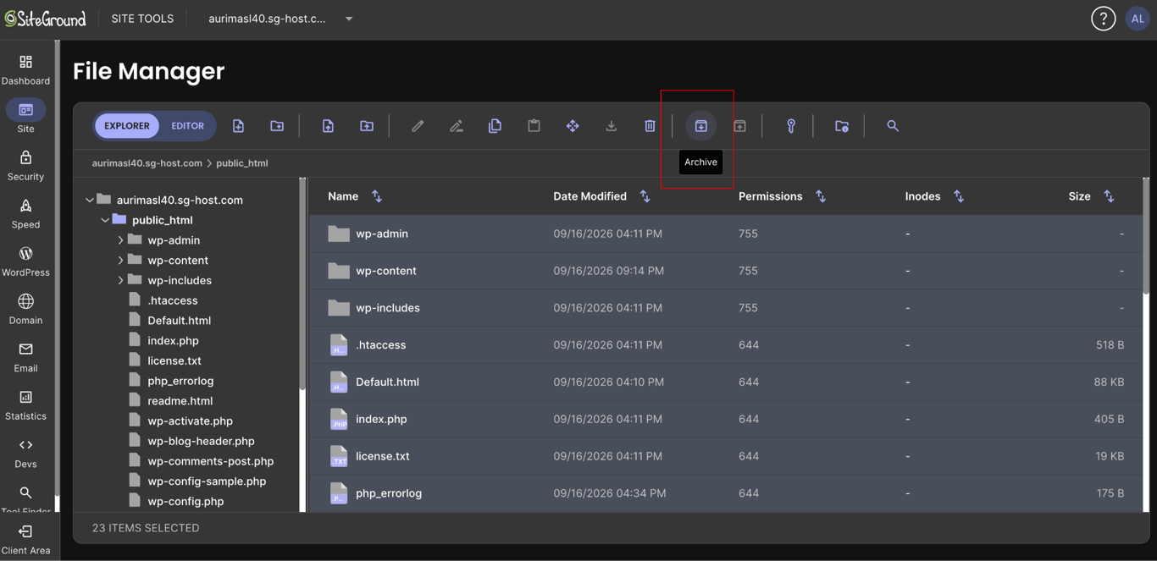The width and height of the screenshot is (1157, 561).
Task: Expand the wp-includes tree folder
Action: (120, 280)
